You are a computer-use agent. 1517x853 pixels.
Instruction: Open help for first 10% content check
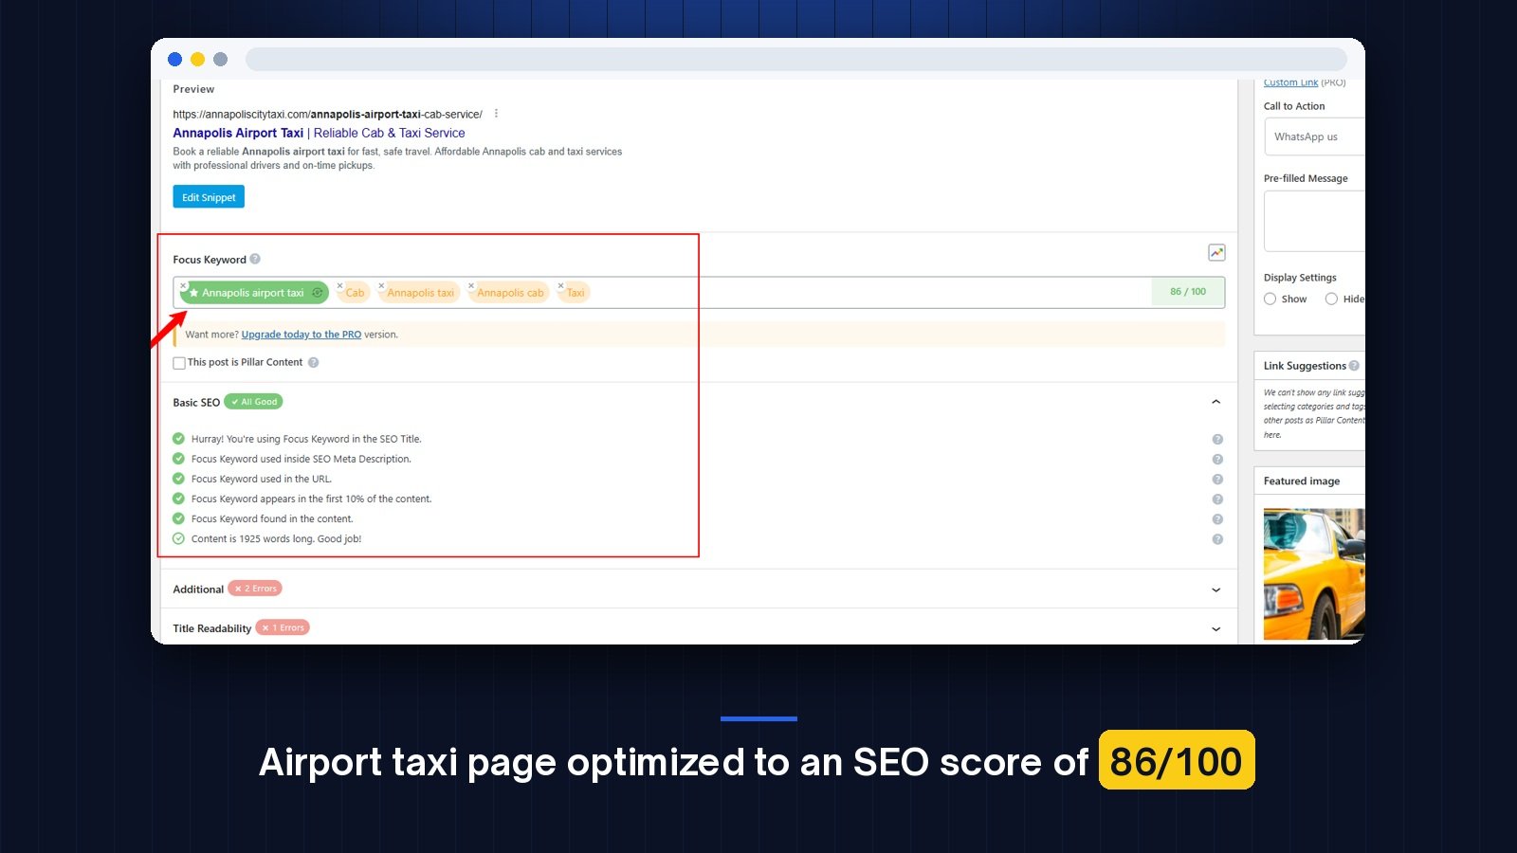[1217, 499]
